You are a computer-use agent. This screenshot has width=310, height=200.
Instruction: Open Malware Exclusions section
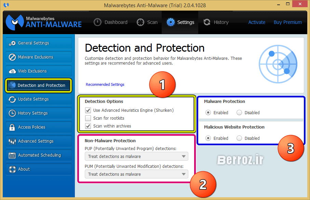pyautogui.click(x=39, y=57)
